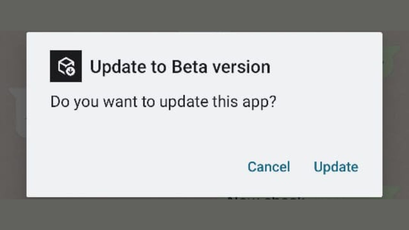This screenshot has width=409, height=230.
Task: Click the 'Update to Beta version' title
Action: point(180,67)
